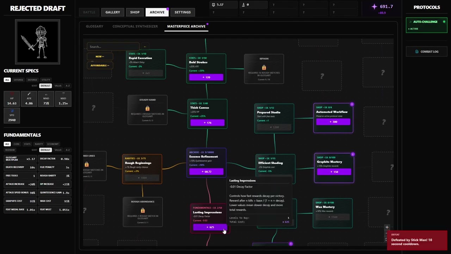The image size is (451, 254).
Task: Click the Stick Man defeat notification
Action: [x=417, y=240]
